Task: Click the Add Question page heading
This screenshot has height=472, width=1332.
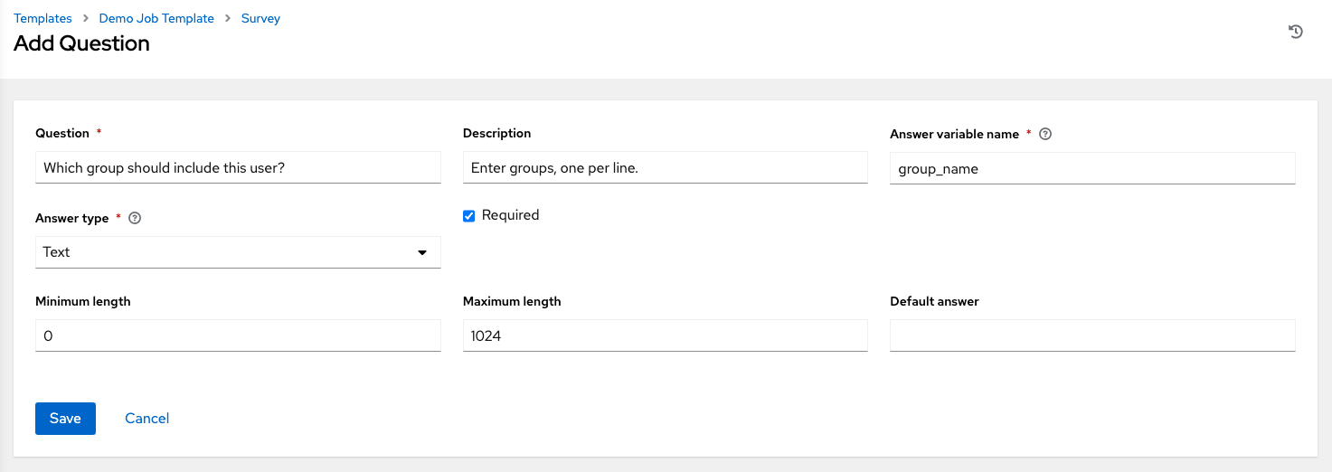Action: 82,43
